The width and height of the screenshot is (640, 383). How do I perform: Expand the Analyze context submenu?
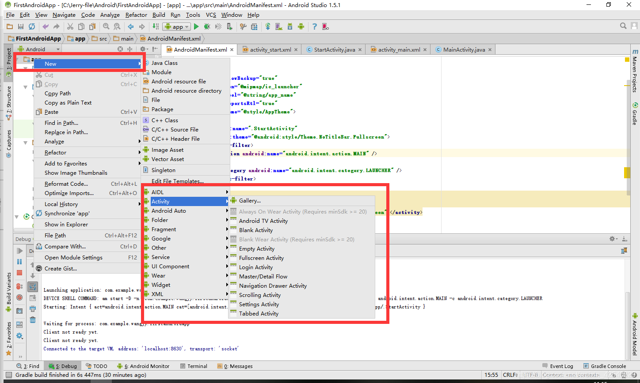[x=88, y=141]
